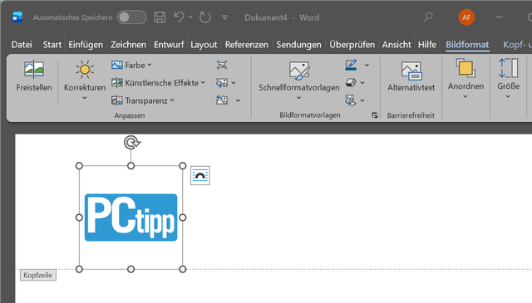Screen dimensions: 532x303
Task: Open the Einfügen tab
Action: 86,44
